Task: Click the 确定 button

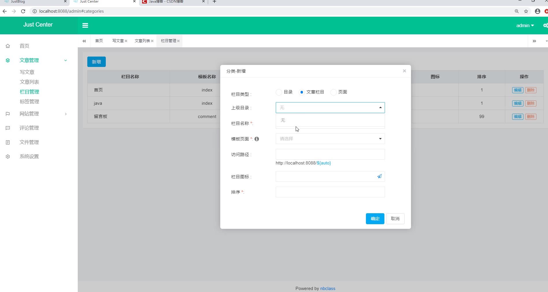Action: 375,219
